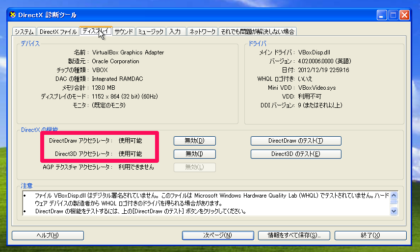Open the ネットワーク tab
420x252 pixels.
pos(202,32)
